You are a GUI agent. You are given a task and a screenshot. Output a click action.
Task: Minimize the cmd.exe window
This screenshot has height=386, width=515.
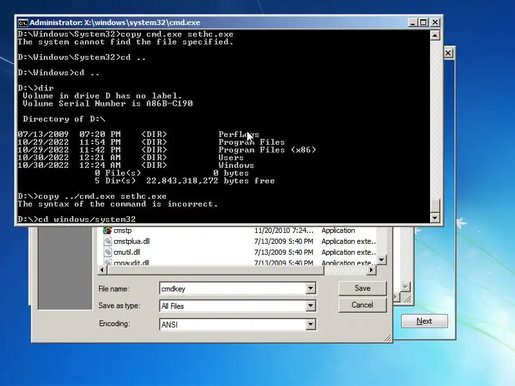pyautogui.click(x=413, y=23)
